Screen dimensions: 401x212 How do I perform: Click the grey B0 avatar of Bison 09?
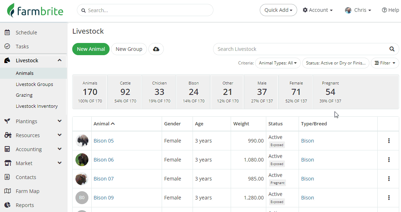pyautogui.click(x=82, y=197)
